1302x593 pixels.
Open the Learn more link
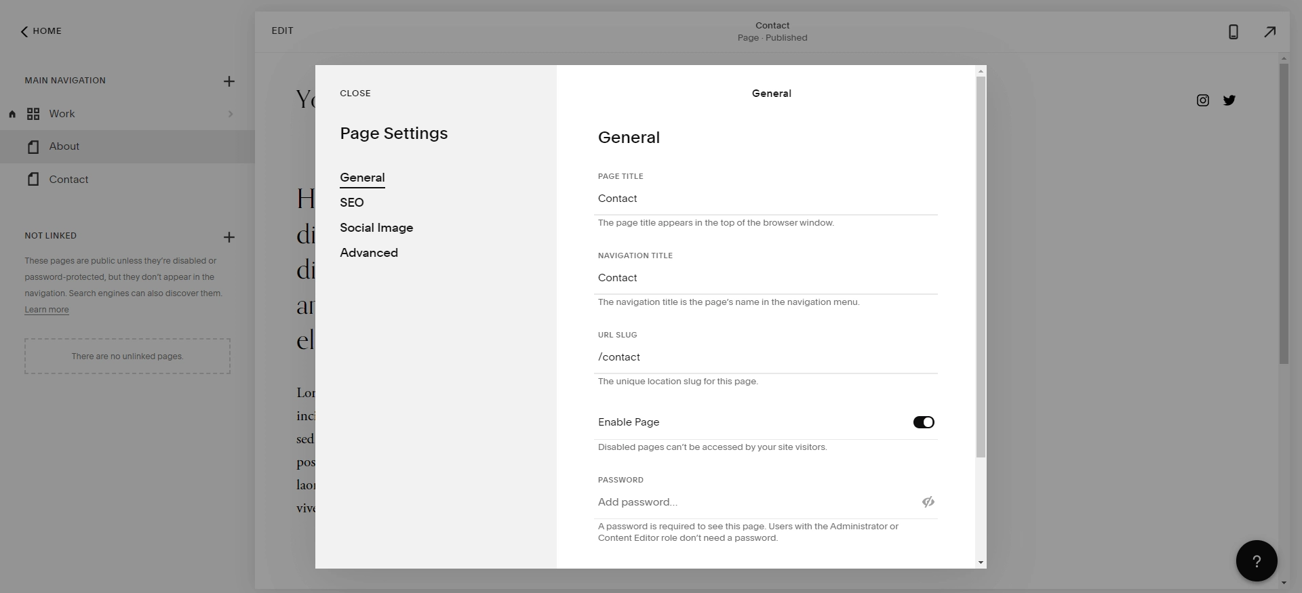pyautogui.click(x=47, y=310)
